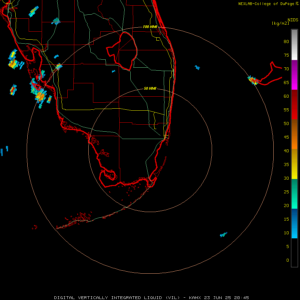Click the 80 value on the color scale
The height and width of the screenshot is (300, 300).
[286, 42]
